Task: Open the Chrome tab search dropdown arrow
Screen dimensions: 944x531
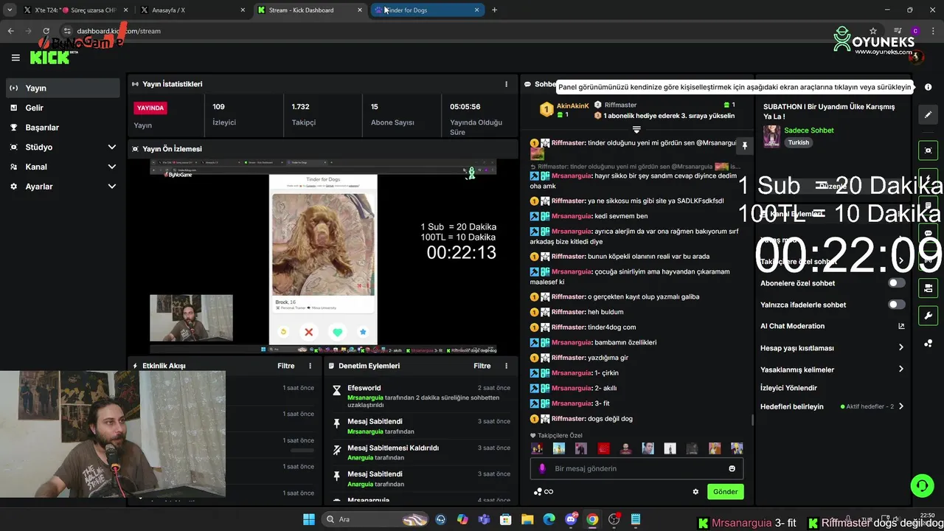Action: pos(10,10)
